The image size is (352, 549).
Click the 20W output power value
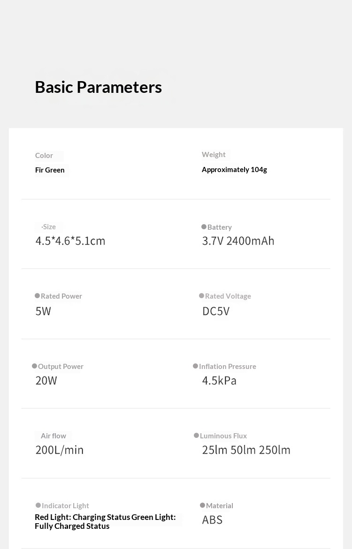[46, 381]
